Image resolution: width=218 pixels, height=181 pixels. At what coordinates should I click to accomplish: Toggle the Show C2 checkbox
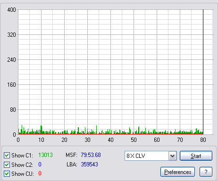click(7, 165)
